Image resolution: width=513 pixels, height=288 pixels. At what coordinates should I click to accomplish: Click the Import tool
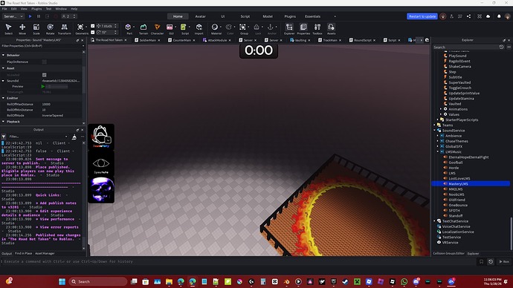[199, 29]
